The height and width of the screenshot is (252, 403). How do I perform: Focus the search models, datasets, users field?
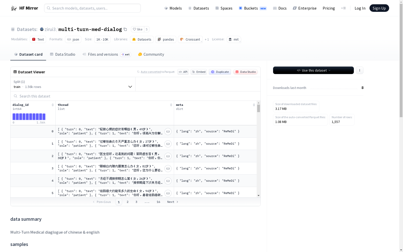pos(92,8)
